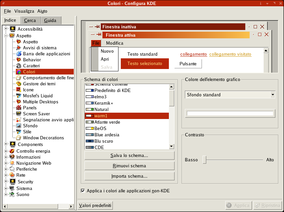Toggle Applica i colori alle applicazioni non-KDE

click(x=83, y=191)
